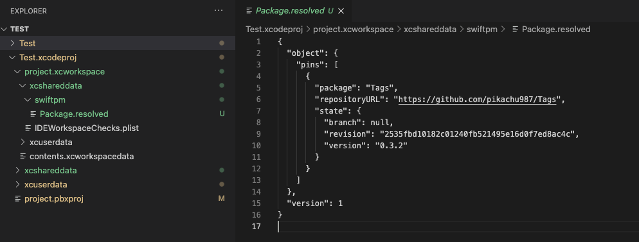Select project.xcworkspace folder name
Screen dimensions: 639x242
coord(64,72)
